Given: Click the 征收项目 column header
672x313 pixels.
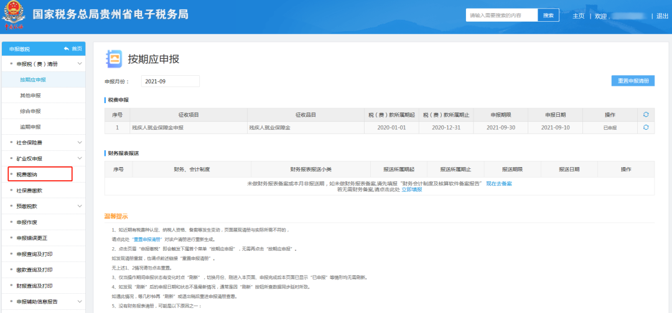Looking at the screenshot, I should coord(189,115).
